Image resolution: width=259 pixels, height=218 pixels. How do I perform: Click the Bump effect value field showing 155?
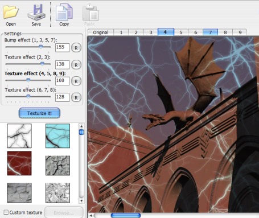click(x=62, y=47)
